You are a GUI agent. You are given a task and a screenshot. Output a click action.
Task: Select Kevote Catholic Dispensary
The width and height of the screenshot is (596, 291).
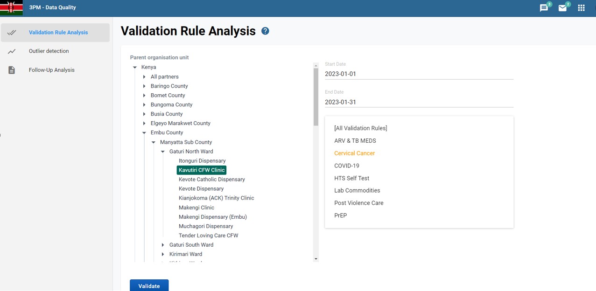coord(212,180)
